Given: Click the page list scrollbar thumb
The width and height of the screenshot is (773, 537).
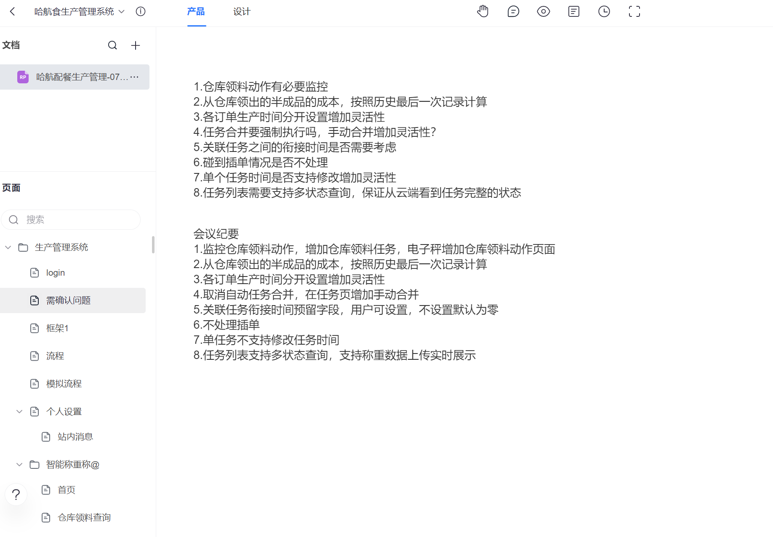Looking at the screenshot, I should point(153,245).
